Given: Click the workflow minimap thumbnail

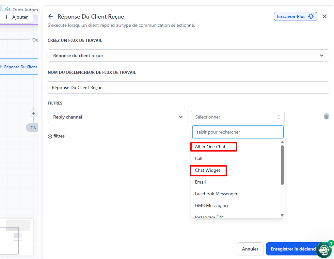Looking at the screenshot, I should (x=16, y=237).
